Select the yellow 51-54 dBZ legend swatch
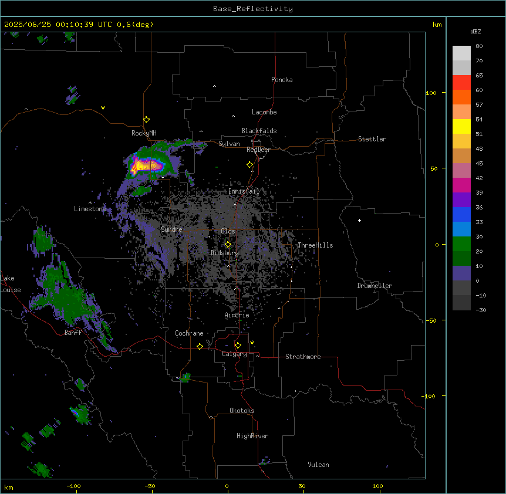Screen dimensions: 506x494 [461, 126]
